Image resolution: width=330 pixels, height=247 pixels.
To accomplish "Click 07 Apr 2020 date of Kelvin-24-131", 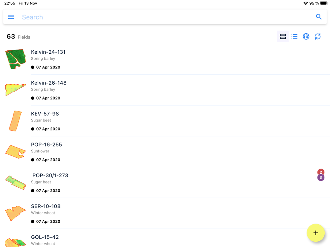I will pyautogui.click(x=48, y=67).
